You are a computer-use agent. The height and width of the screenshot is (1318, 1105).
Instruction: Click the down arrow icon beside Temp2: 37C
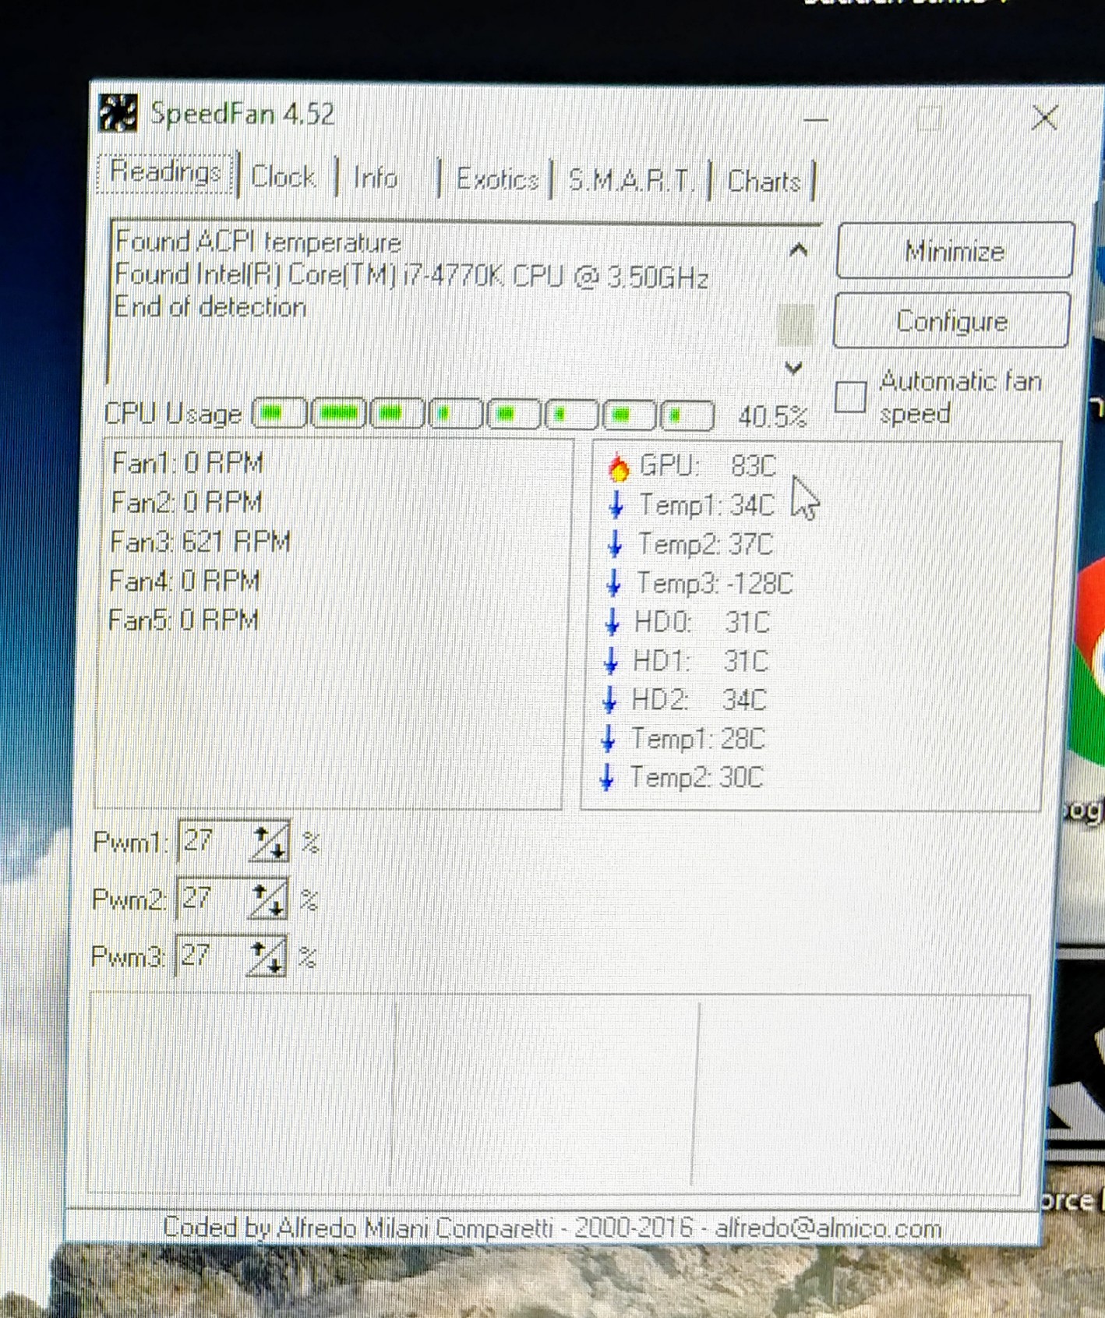click(615, 543)
